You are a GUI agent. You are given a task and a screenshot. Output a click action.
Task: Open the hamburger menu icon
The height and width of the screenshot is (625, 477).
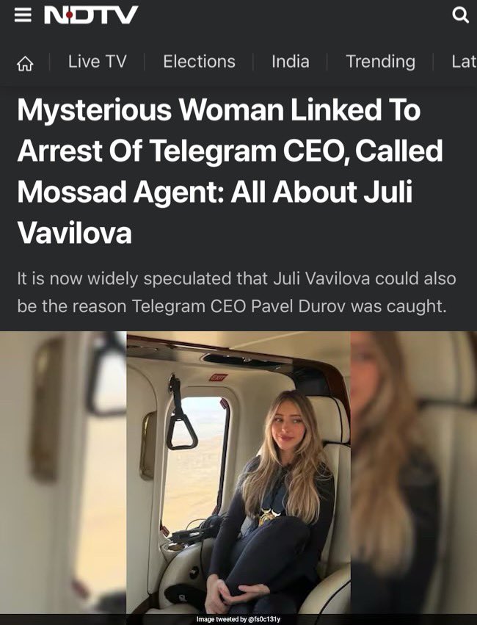pyautogui.click(x=23, y=15)
